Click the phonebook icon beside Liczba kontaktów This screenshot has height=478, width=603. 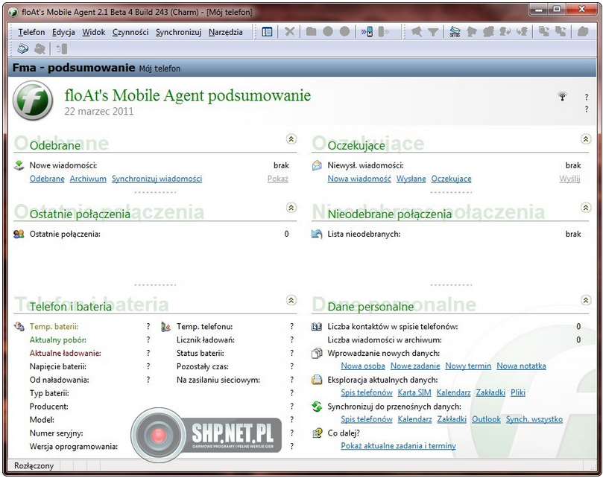click(317, 327)
